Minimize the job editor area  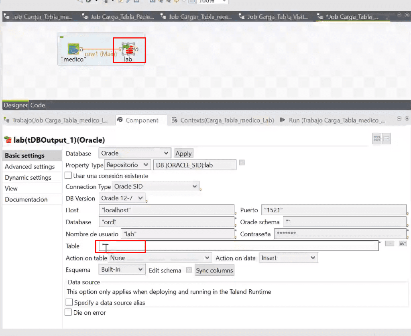(399, 15)
